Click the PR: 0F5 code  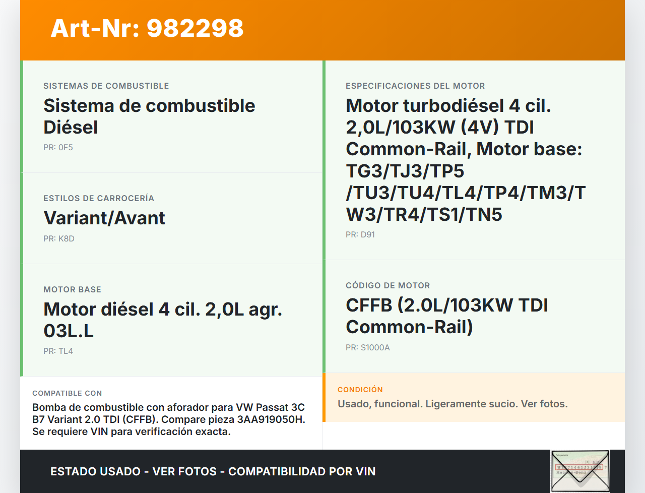tap(58, 148)
